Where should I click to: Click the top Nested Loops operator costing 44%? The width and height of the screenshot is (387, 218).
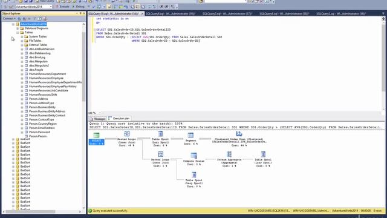pos(126,139)
